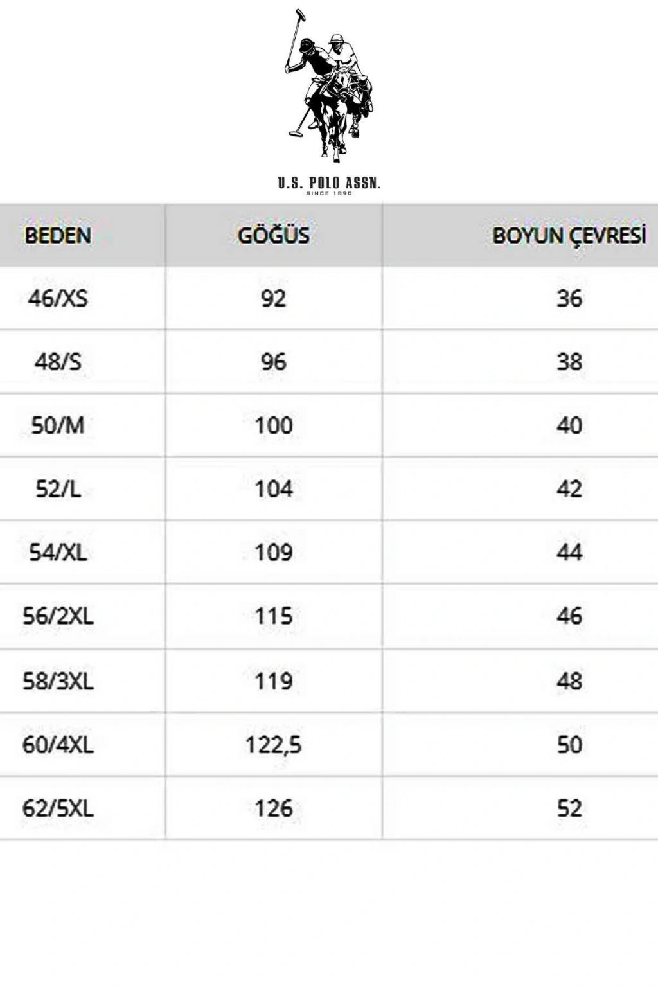This screenshot has height=987, width=658.
Task: Pick the 50/M size row label
Action: tap(58, 425)
